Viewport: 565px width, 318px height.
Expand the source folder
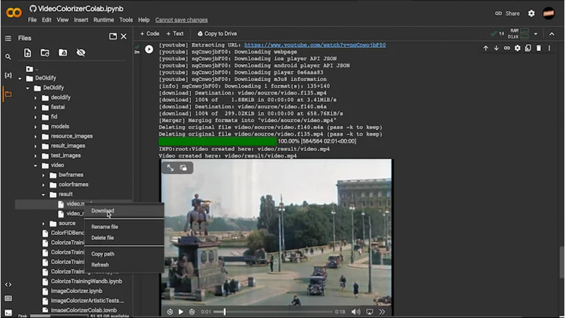pos(43,224)
